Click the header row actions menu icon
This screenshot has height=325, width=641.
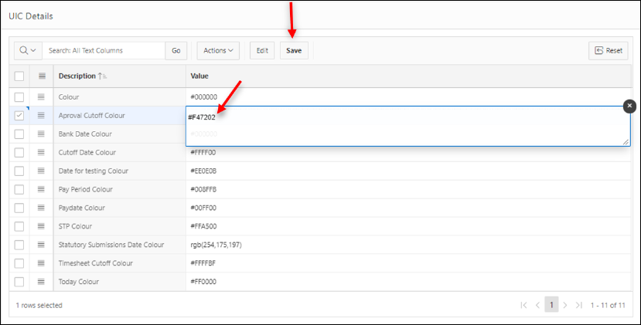click(x=42, y=76)
